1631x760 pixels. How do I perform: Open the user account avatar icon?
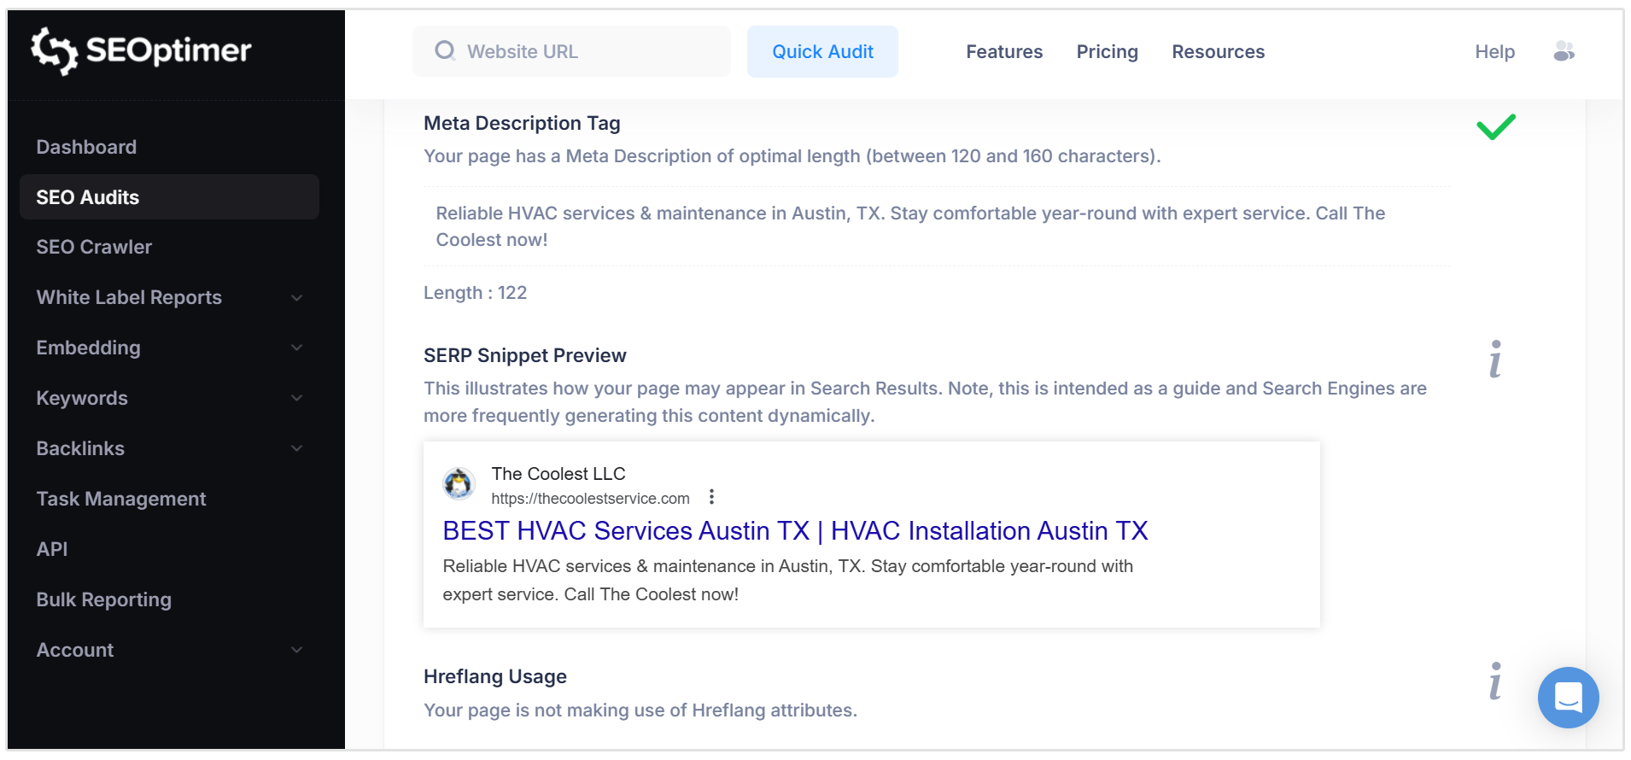(x=1564, y=51)
